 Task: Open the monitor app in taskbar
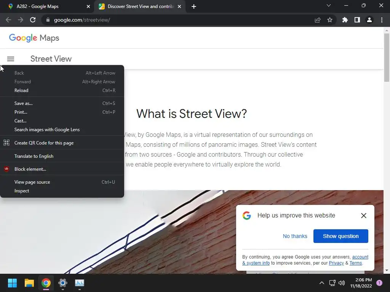point(80,283)
